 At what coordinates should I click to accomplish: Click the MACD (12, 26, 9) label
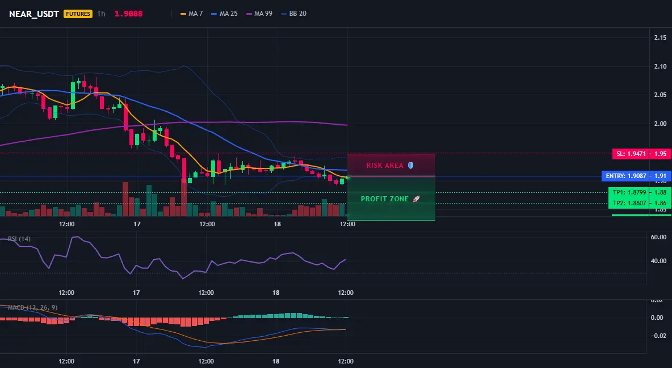(x=32, y=307)
